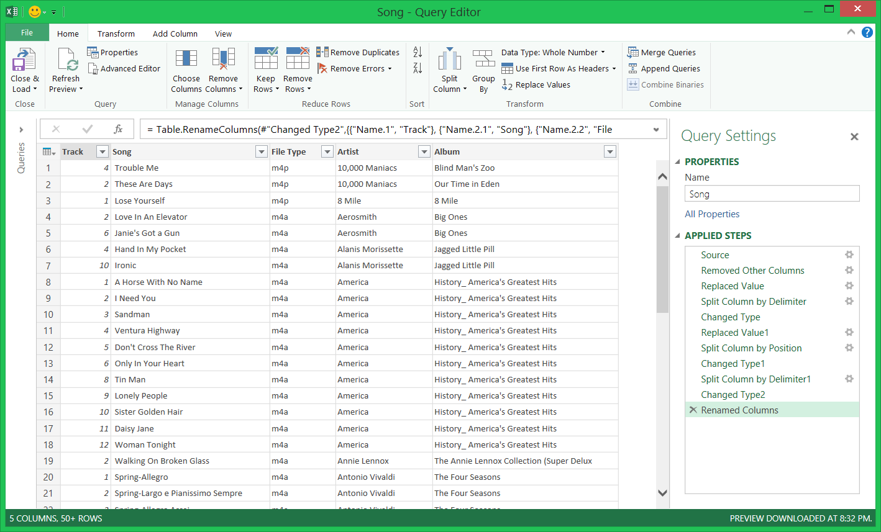
Task: Open the Advanced Editor
Action: (x=124, y=69)
